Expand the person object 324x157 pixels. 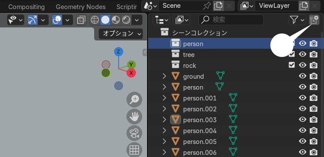pos(164,87)
